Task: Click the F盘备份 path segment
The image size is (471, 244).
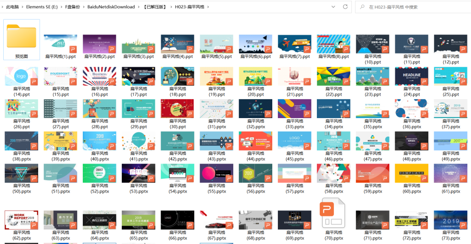Action: [x=73, y=7]
